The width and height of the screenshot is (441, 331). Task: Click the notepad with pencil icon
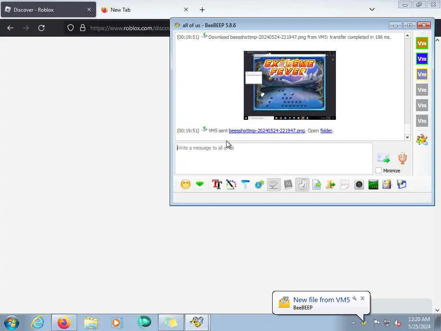[x=387, y=184]
